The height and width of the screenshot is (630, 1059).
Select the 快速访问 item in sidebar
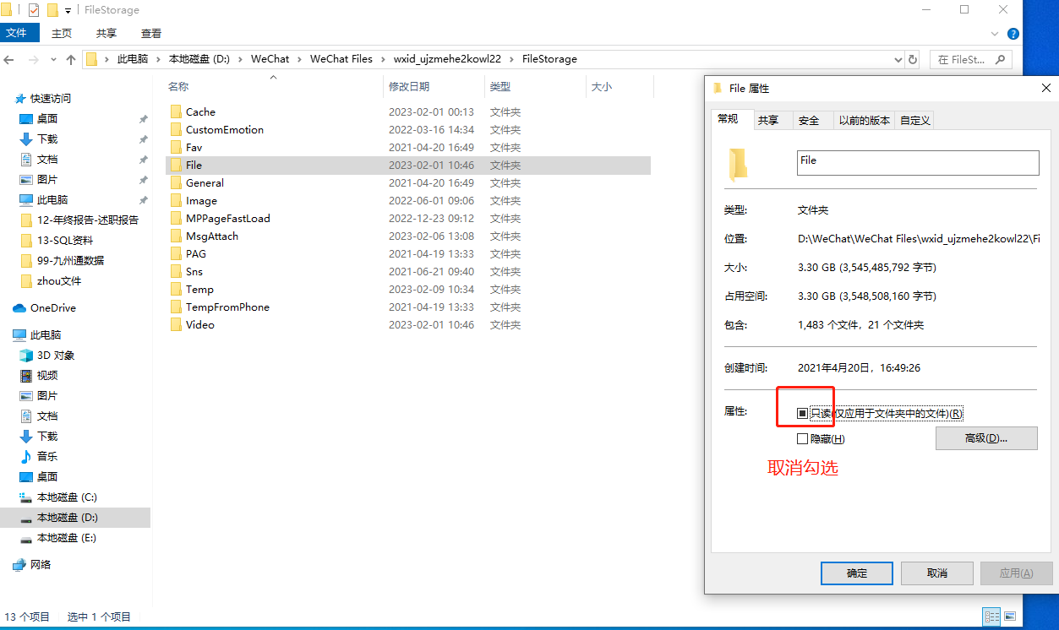[x=51, y=99]
